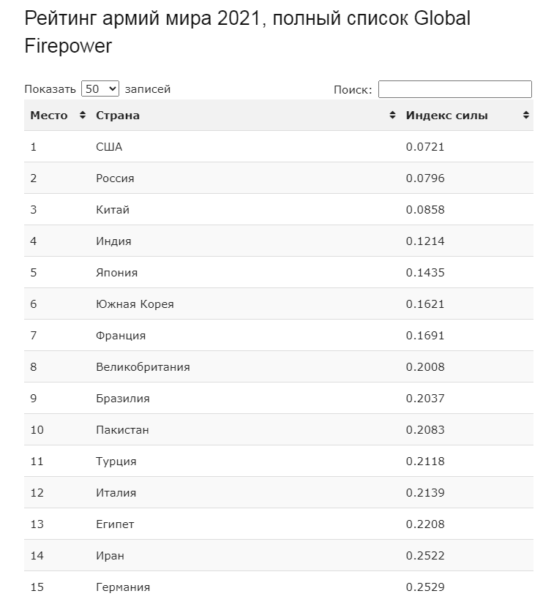Click the 0.2083 index value for Пакистан
The width and height of the screenshot is (543, 599).
tap(425, 430)
